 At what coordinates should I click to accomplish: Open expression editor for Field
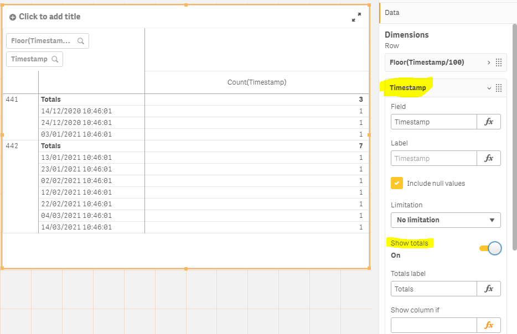click(x=489, y=122)
